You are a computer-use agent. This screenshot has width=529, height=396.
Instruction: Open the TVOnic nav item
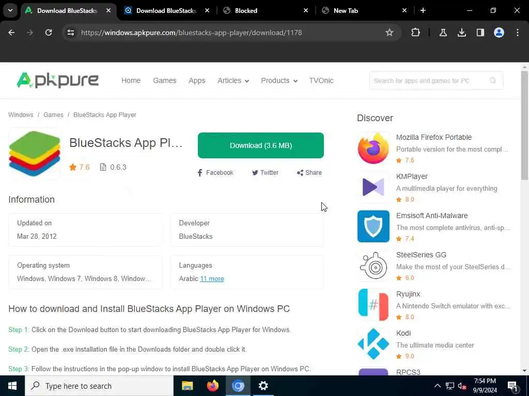(321, 80)
